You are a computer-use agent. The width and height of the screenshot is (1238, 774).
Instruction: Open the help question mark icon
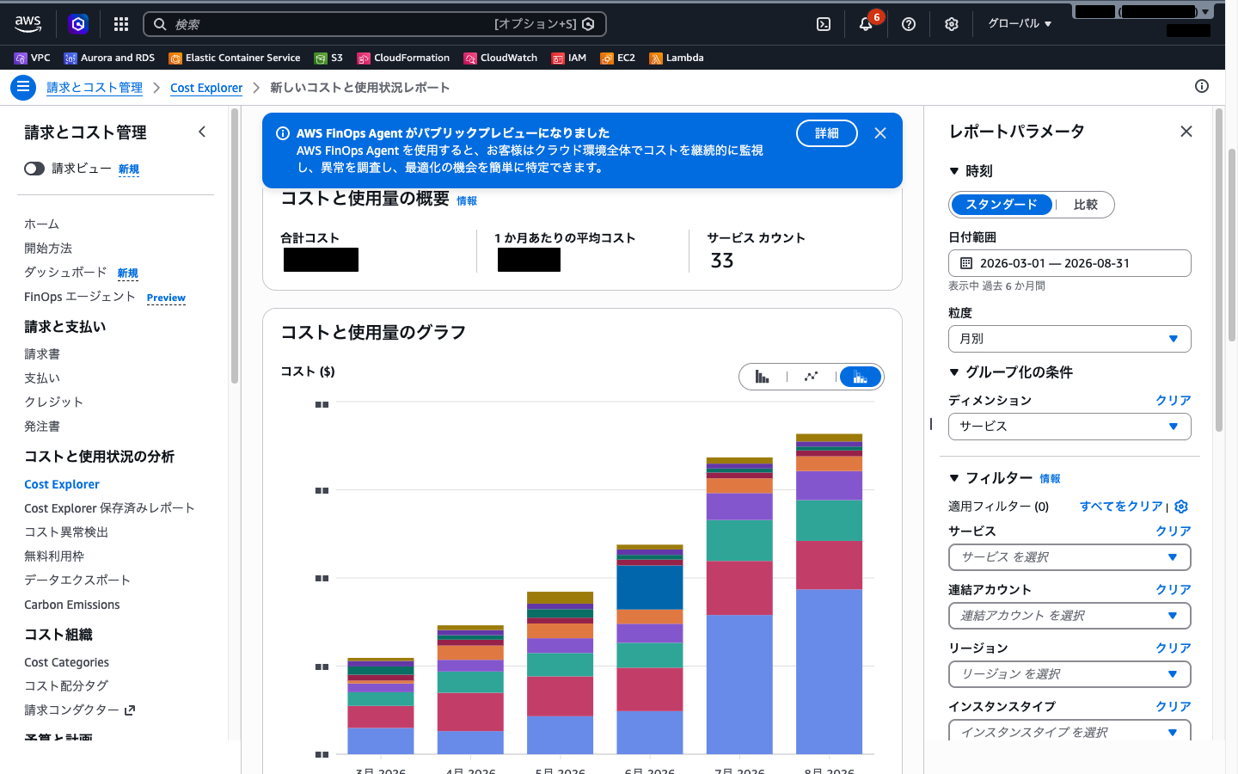tap(909, 24)
